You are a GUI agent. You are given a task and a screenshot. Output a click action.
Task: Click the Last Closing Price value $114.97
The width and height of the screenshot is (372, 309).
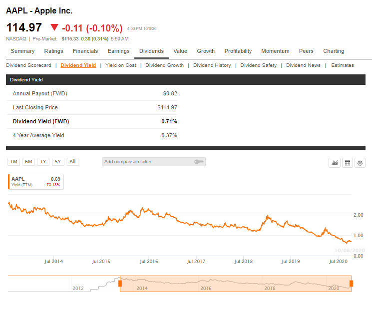point(167,107)
